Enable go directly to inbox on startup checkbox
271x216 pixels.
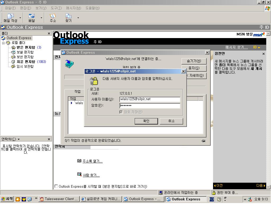pos(56,186)
